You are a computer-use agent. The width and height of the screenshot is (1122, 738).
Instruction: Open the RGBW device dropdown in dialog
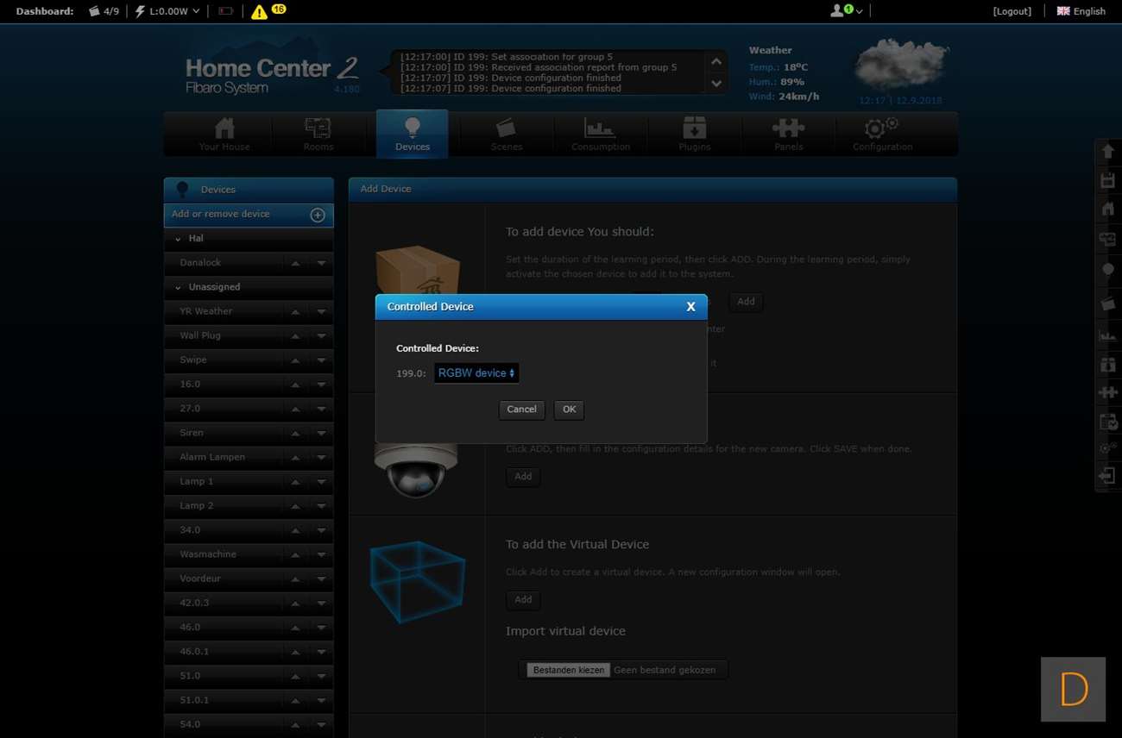(x=476, y=373)
